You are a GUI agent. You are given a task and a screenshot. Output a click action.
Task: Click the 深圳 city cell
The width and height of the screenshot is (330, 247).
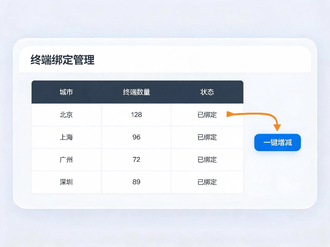tap(66, 182)
